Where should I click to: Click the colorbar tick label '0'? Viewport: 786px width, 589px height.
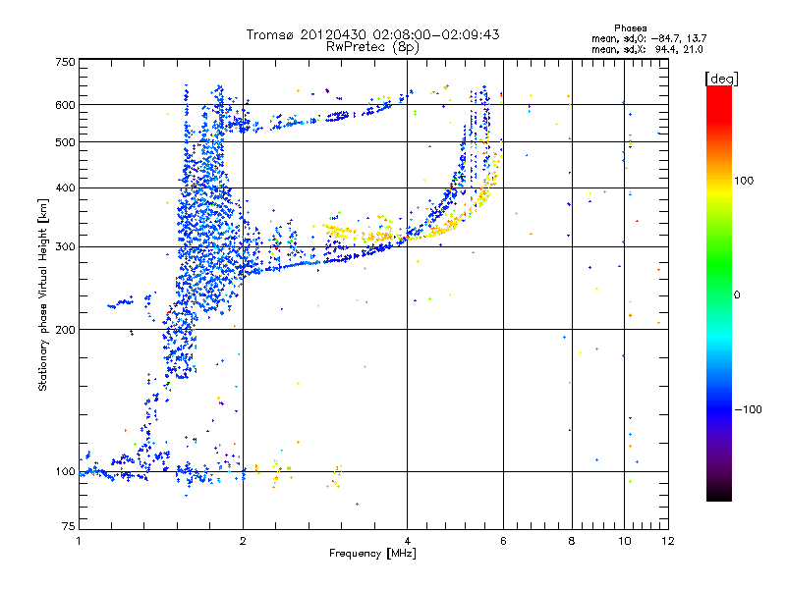(x=737, y=295)
